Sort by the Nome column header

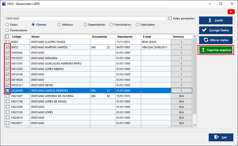pyautogui.click(x=60, y=36)
